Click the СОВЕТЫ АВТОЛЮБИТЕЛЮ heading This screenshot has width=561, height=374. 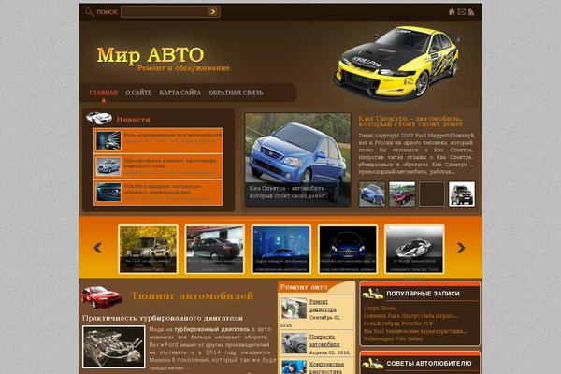coord(429,364)
